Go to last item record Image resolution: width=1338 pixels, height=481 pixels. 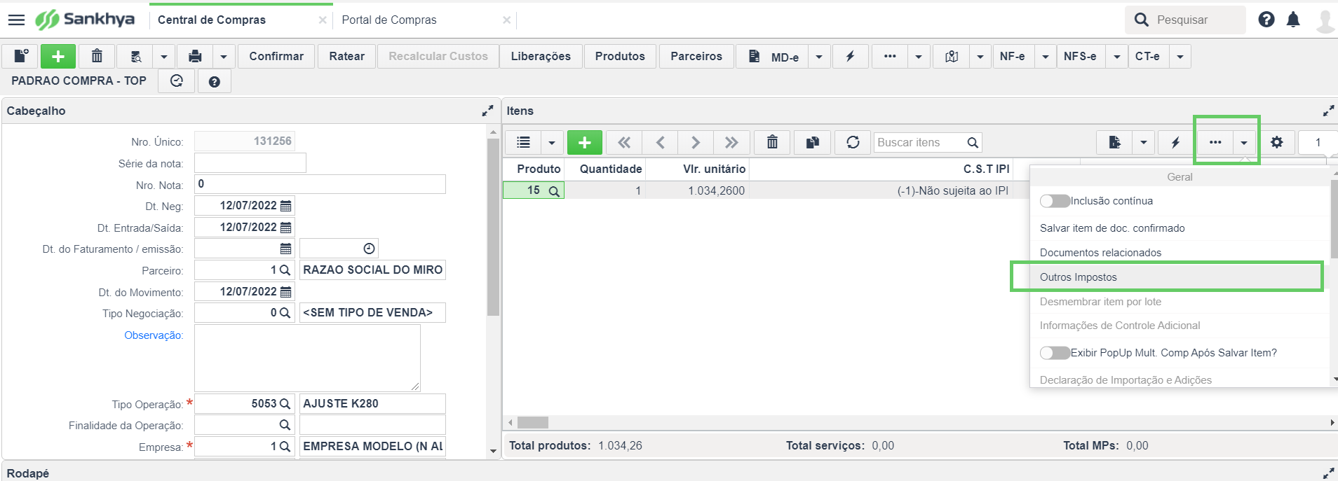click(731, 142)
